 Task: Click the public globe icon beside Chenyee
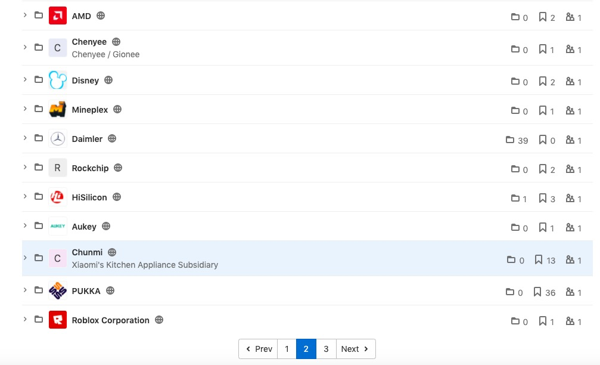(116, 42)
